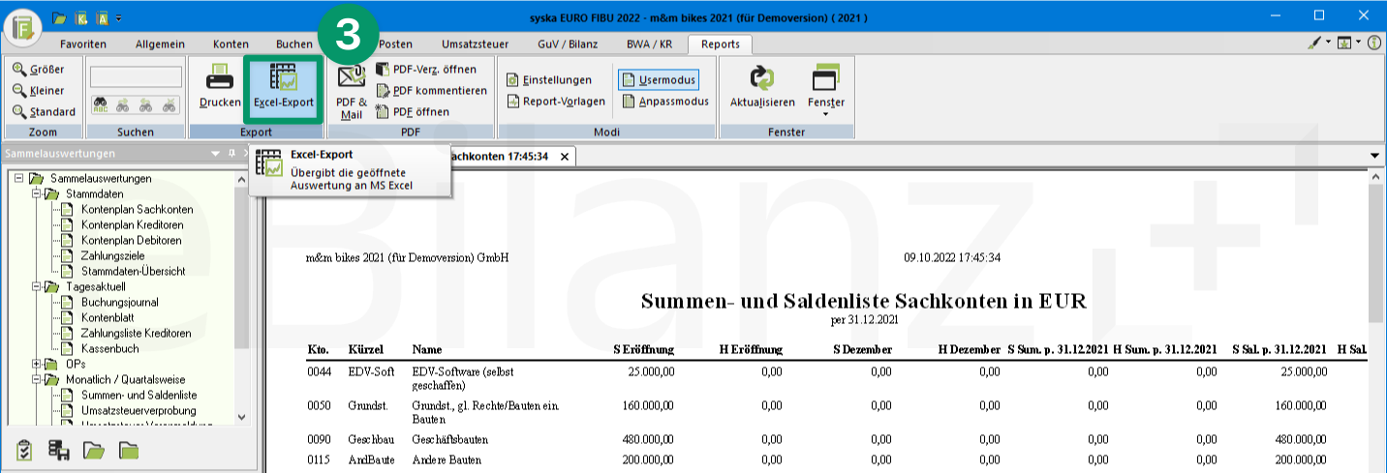Click the closed folder icon below tree
Screen dimensions: 1387x473
point(129,450)
